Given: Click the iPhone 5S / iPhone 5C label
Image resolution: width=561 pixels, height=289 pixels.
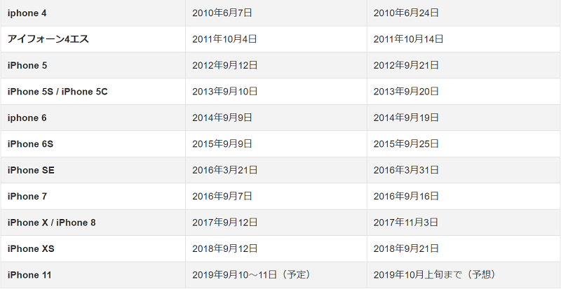Looking at the screenshot, I should (58, 92).
